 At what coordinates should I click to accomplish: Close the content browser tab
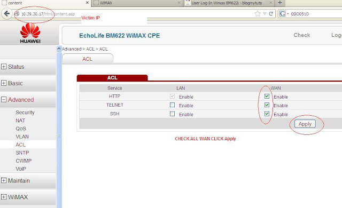(x=87, y=3)
